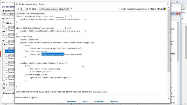Viewport: 187px width, 105px height.
Task: Enable the Hide Section/Toughness checkbox
Action: 120,9
